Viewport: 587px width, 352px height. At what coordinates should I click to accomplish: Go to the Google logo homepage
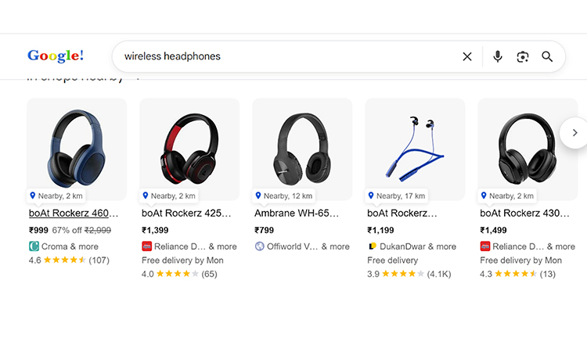(56, 56)
